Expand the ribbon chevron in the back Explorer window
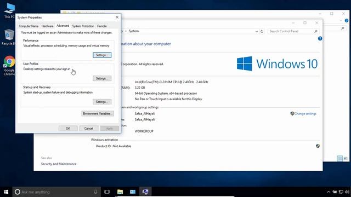 341,21
